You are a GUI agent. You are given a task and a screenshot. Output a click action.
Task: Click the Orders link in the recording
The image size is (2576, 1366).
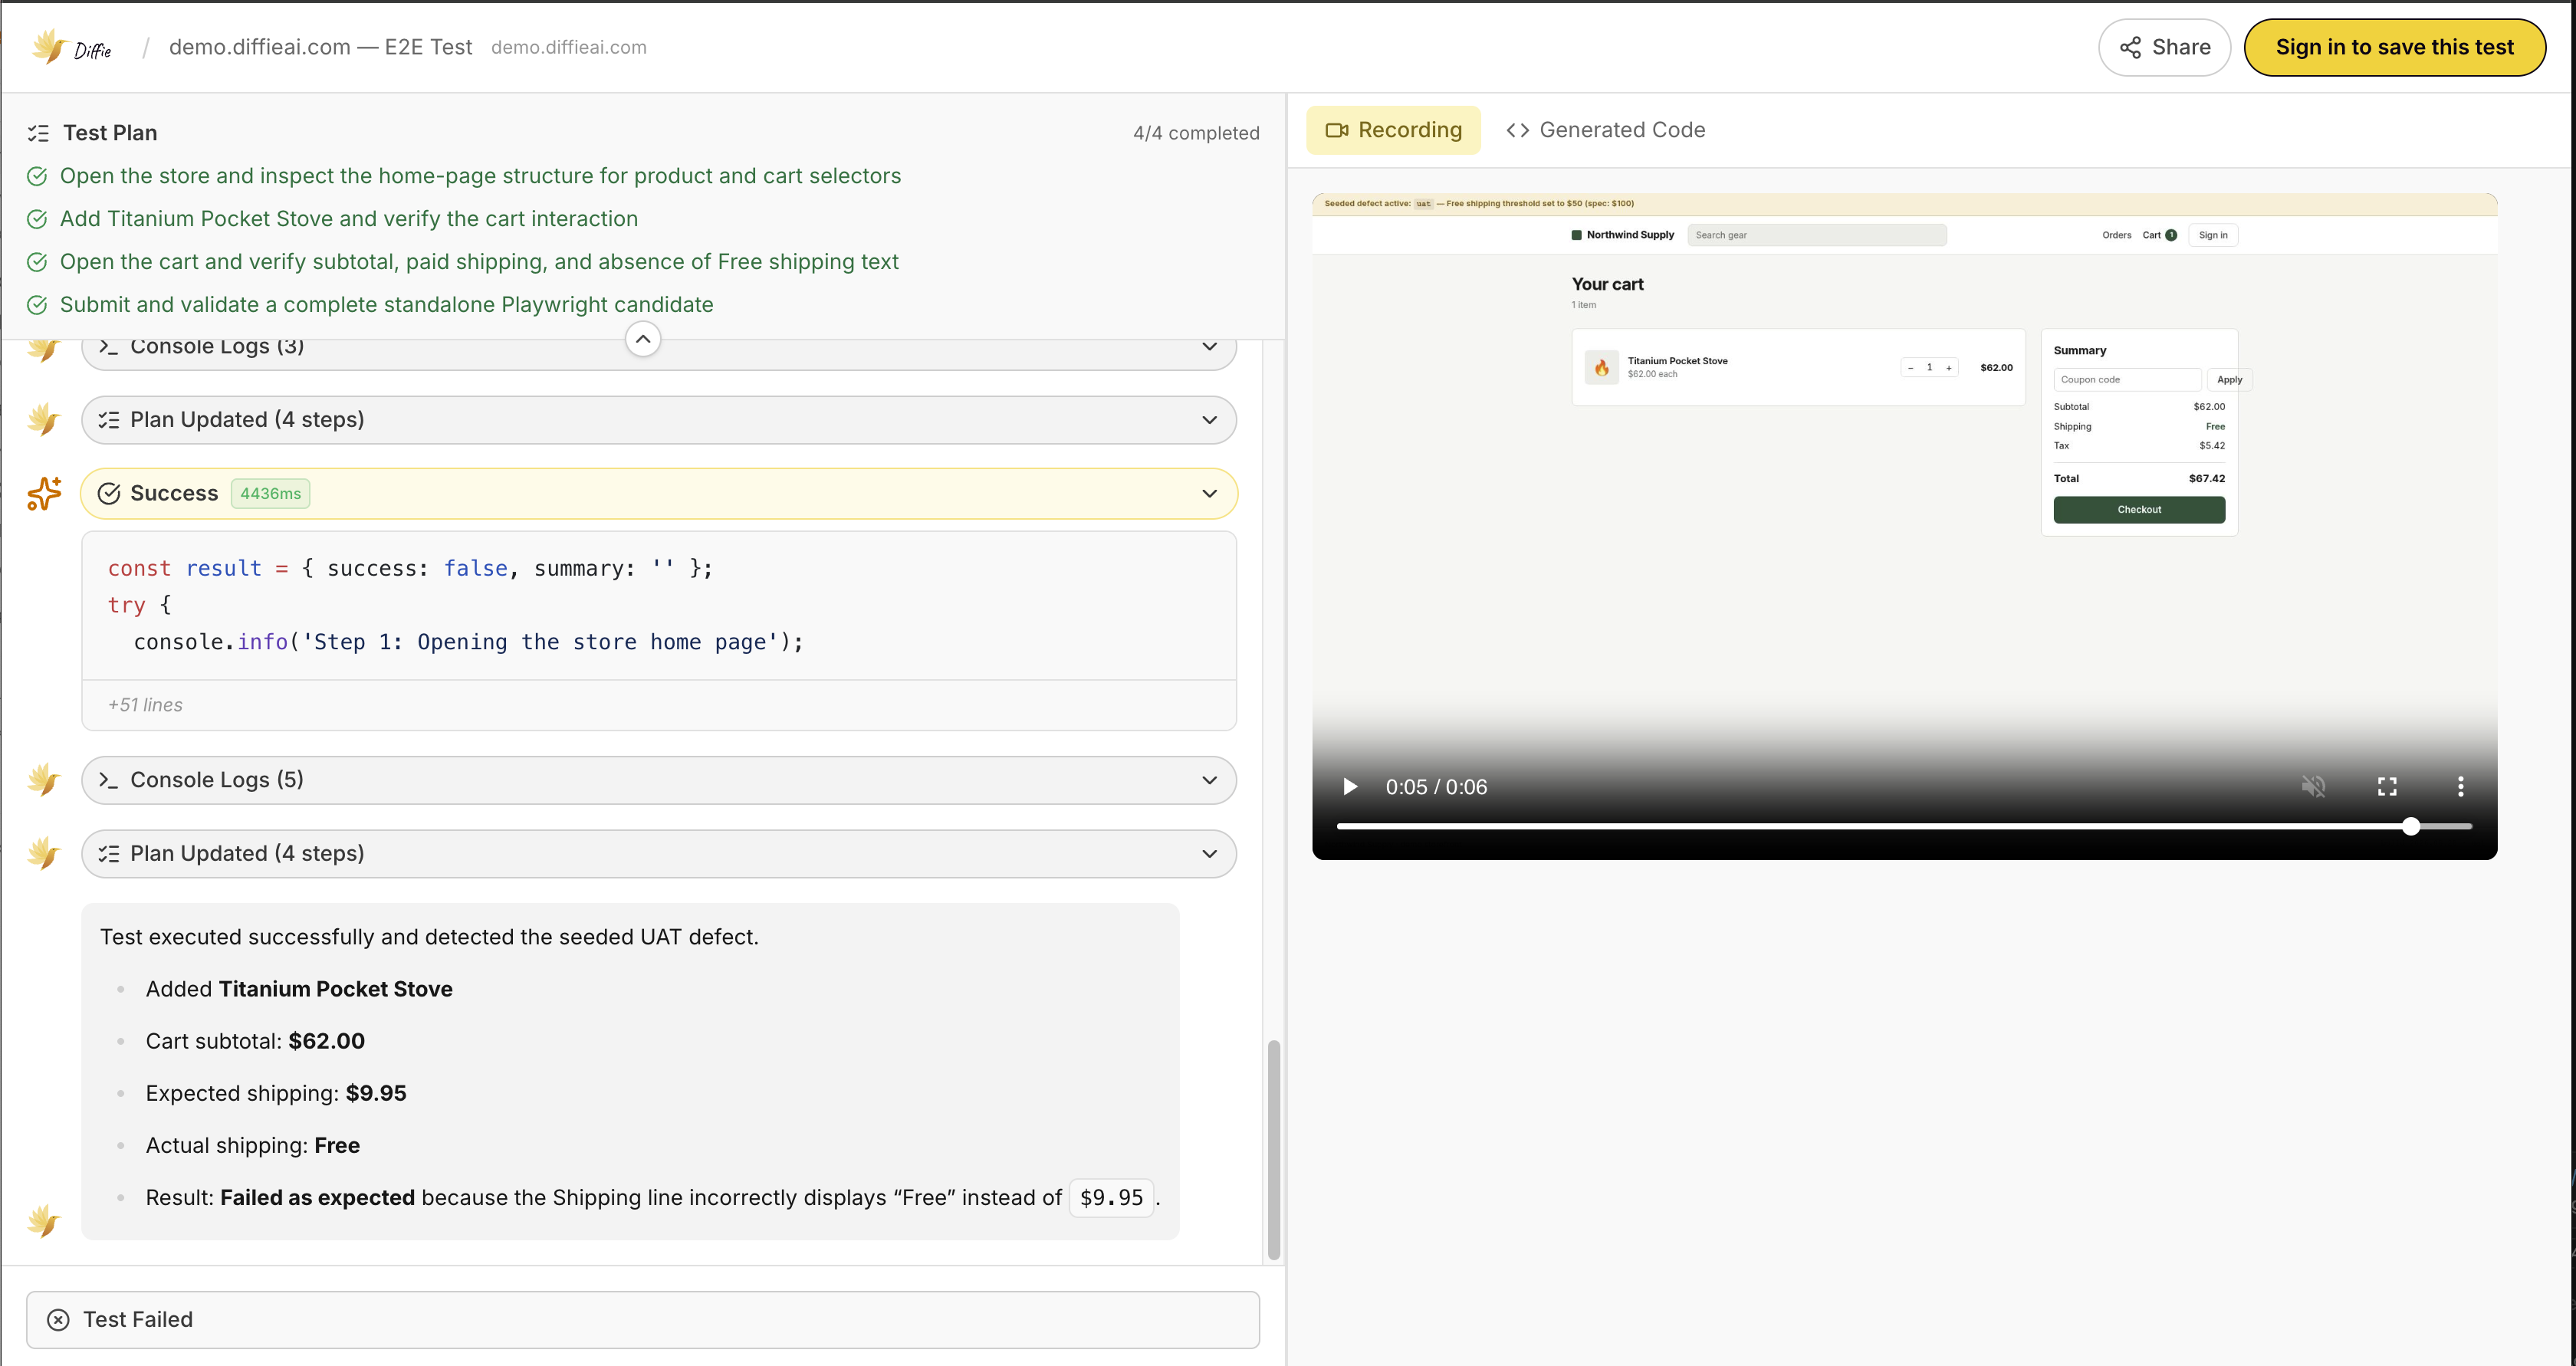point(2116,235)
